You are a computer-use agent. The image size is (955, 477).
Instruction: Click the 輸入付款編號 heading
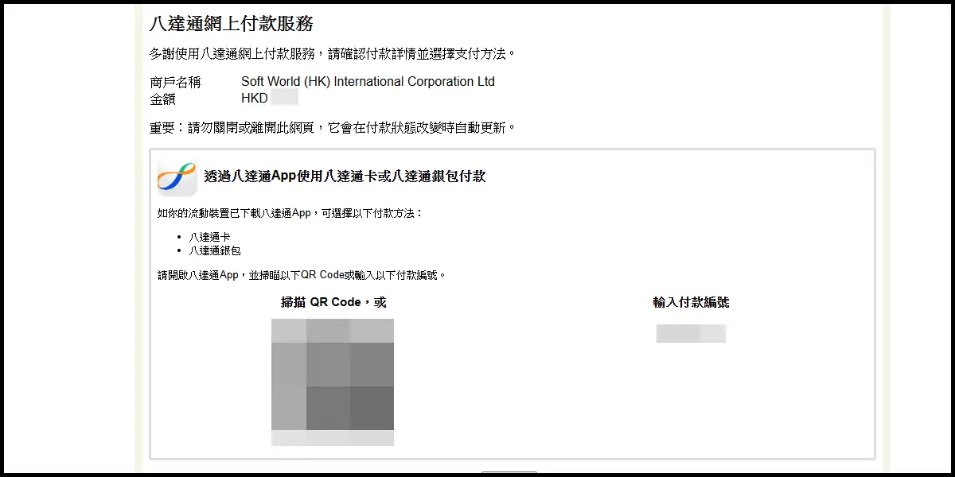point(691,303)
